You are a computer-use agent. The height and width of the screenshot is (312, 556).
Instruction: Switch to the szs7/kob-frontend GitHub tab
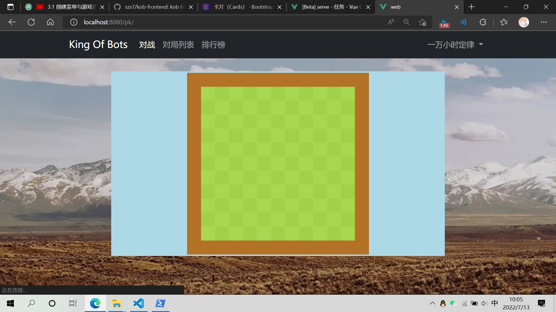(x=153, y=7)
